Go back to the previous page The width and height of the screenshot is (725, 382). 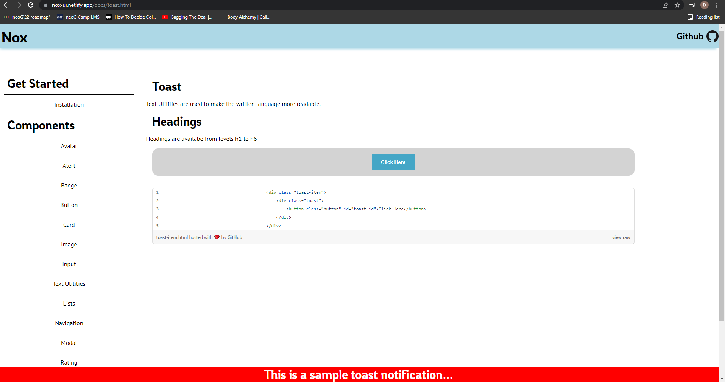[x=6, y=5]
